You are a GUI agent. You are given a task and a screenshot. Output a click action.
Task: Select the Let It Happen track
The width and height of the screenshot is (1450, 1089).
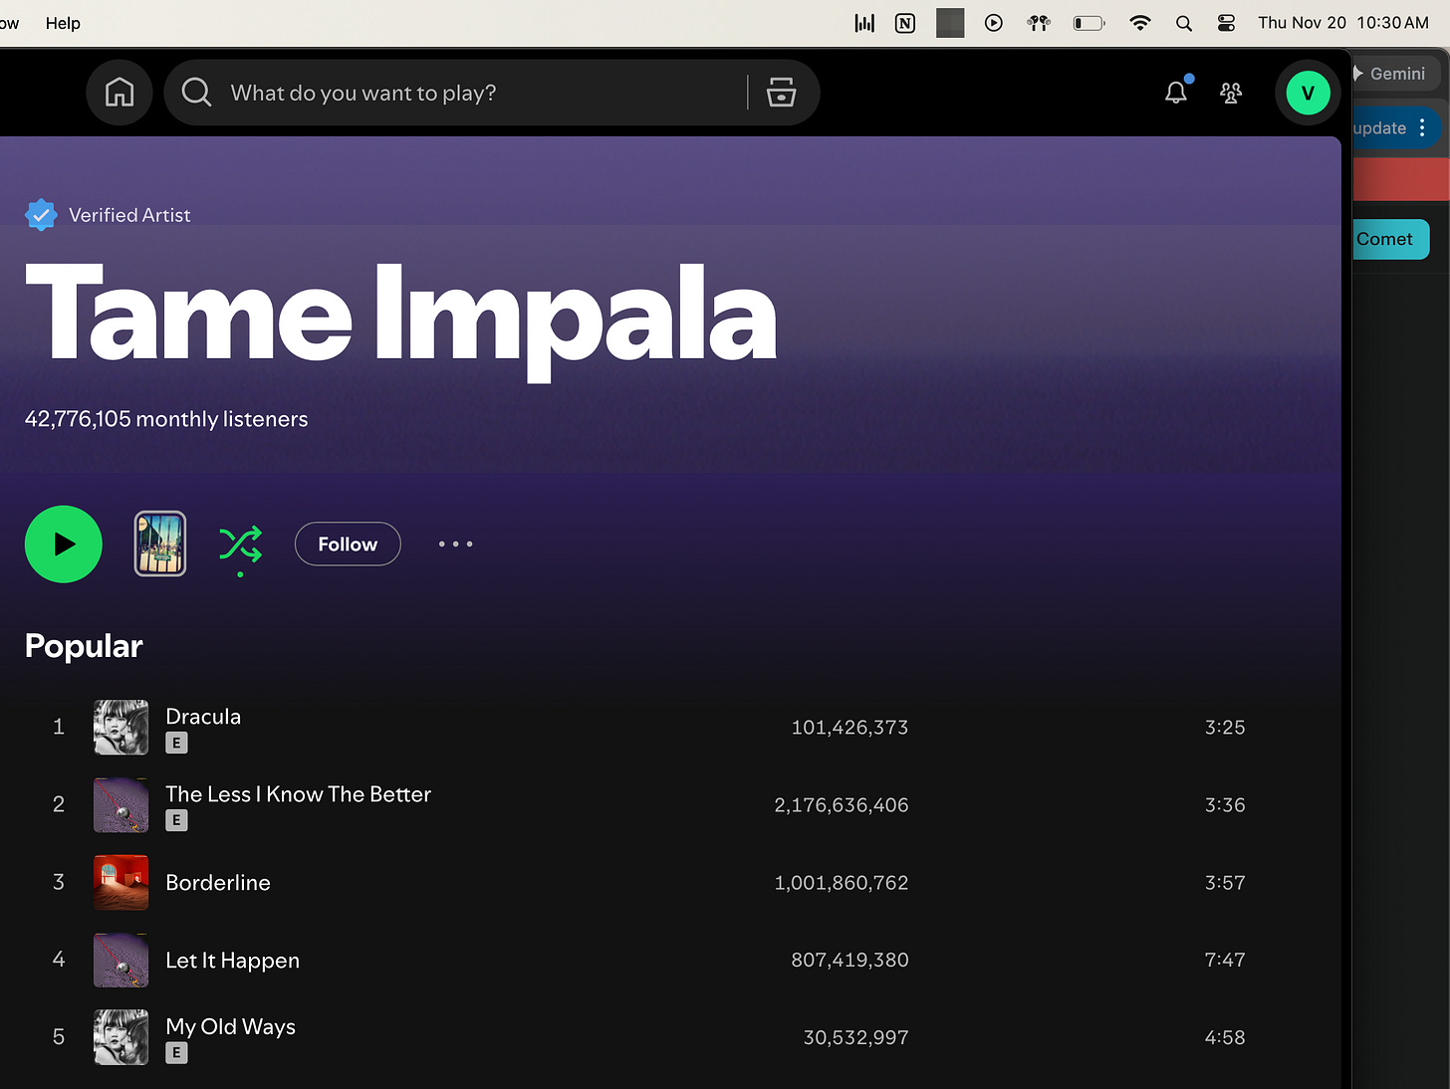[x=232, y=961]
